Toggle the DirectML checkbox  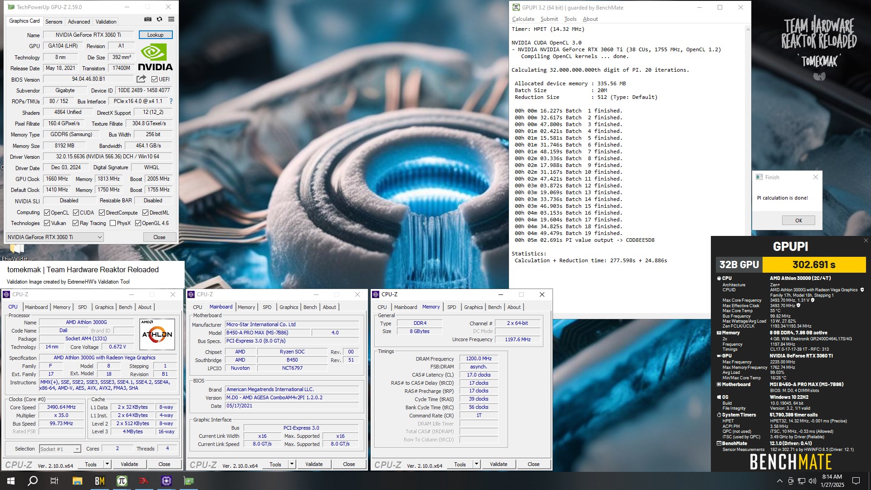[x=145, y=212]
